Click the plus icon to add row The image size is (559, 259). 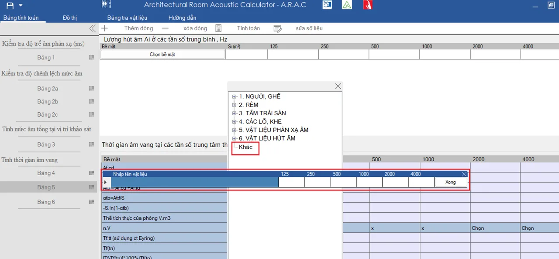click(105, 28)
